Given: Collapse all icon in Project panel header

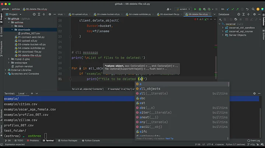Looking at the screenshot, I should [x=44, y=14].
